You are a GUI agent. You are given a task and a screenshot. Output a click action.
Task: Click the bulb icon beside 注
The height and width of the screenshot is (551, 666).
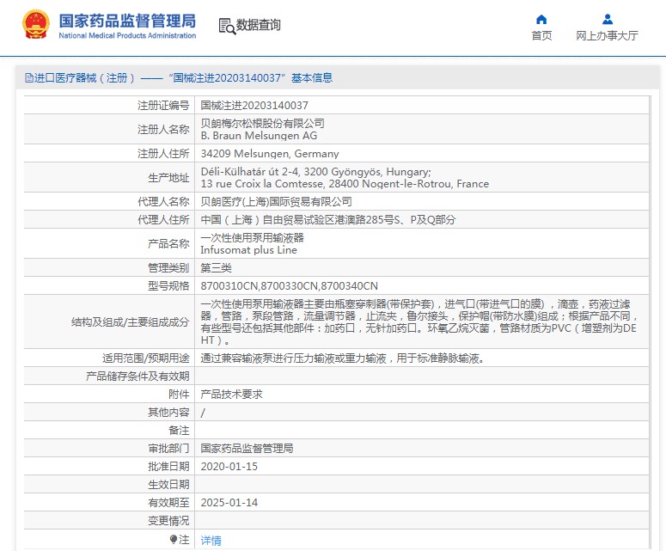[x=174, y=540]
